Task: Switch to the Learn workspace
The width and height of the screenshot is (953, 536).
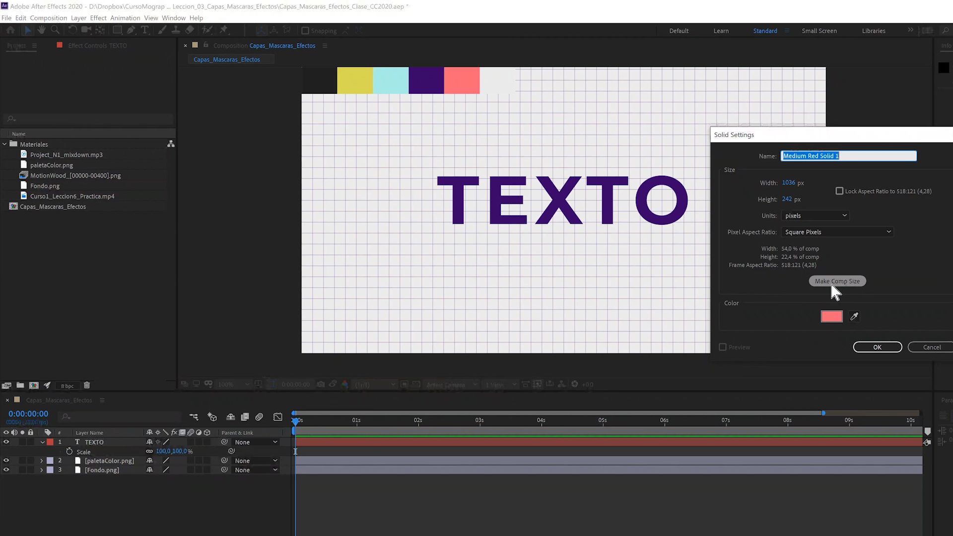Action: (x=721, y=31)
